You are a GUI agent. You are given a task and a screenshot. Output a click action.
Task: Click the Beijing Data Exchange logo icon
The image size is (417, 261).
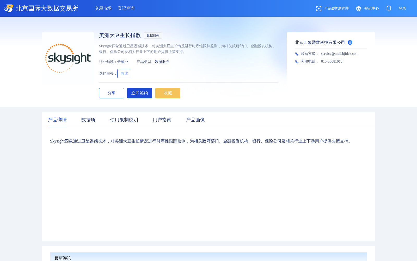(9, 8)
